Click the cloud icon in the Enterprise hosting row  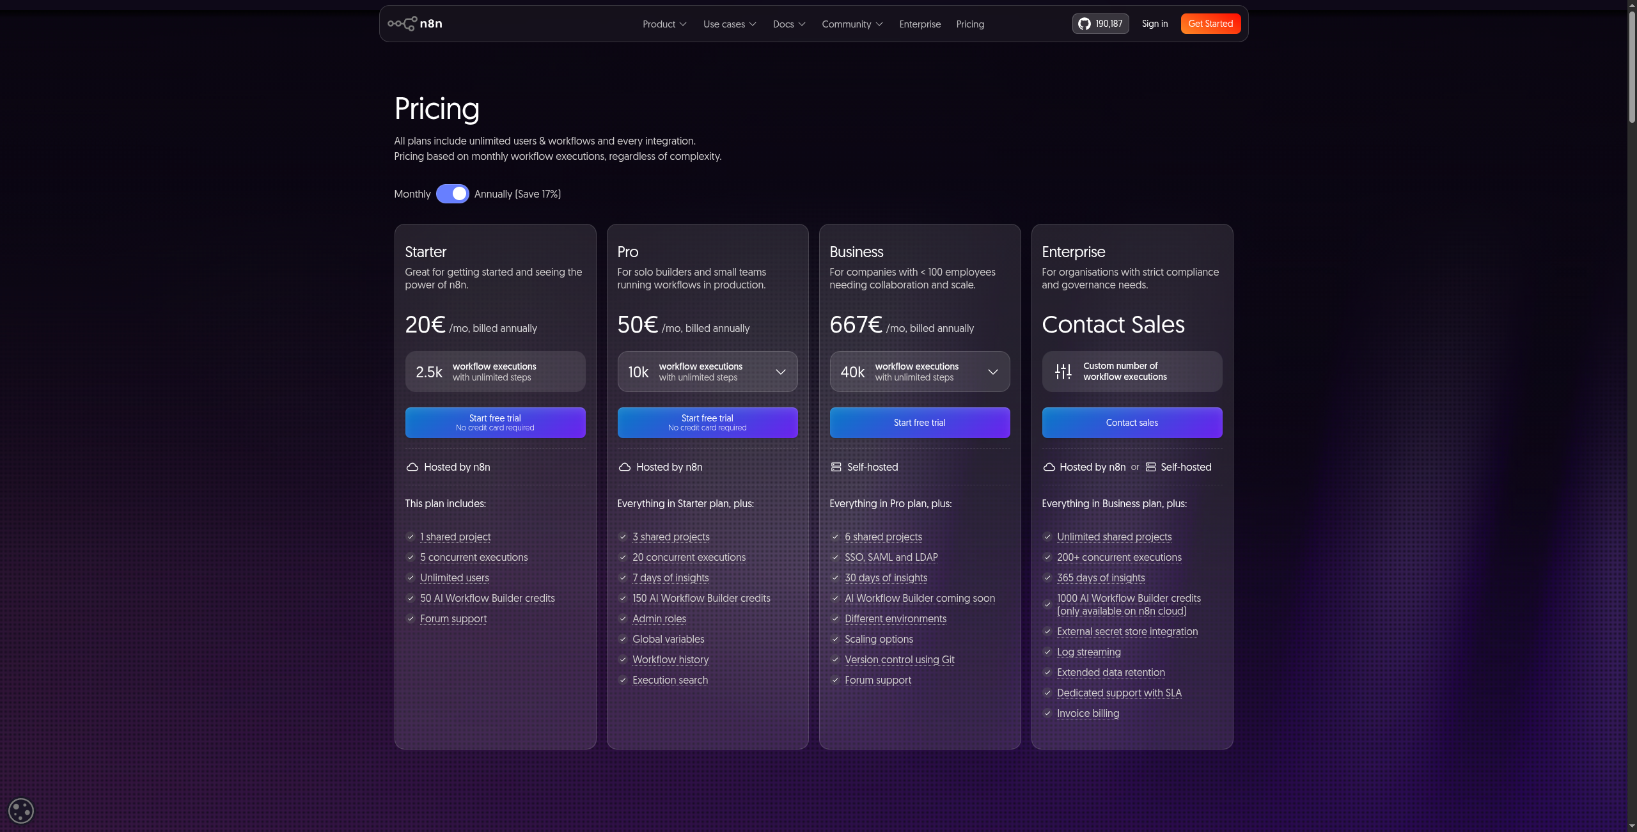1049,467
